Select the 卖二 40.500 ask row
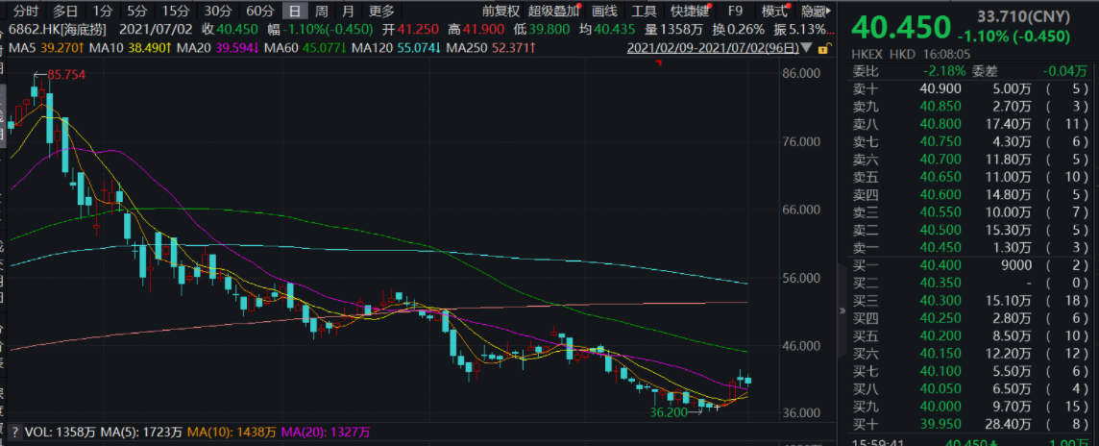This screenshot has width=1099, height=446. click(x=970, y=230)
